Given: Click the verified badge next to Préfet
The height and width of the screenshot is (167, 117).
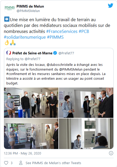Looking at the screenshot, I should [x=55, y=53].
